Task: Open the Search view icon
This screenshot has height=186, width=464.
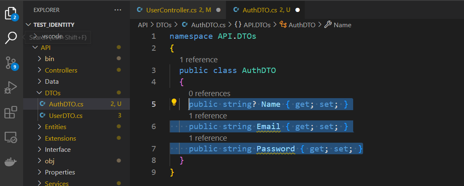Action: (11, 38)
